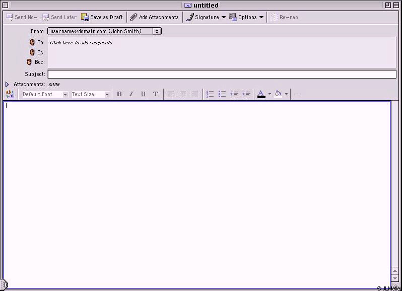Screen dimensions: 402x291
Task: Click the message proxy icon beside untitled
Action: (x=188, y=6)
